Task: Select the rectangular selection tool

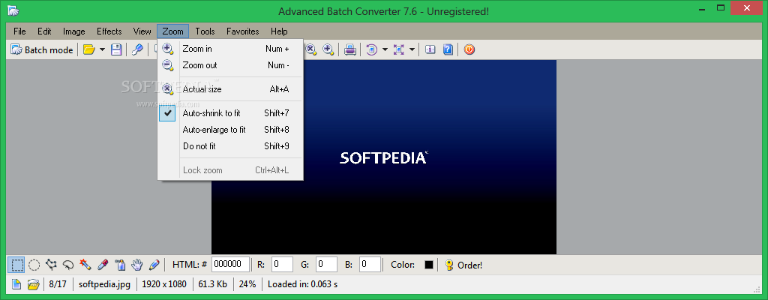Action: point(16,265)
